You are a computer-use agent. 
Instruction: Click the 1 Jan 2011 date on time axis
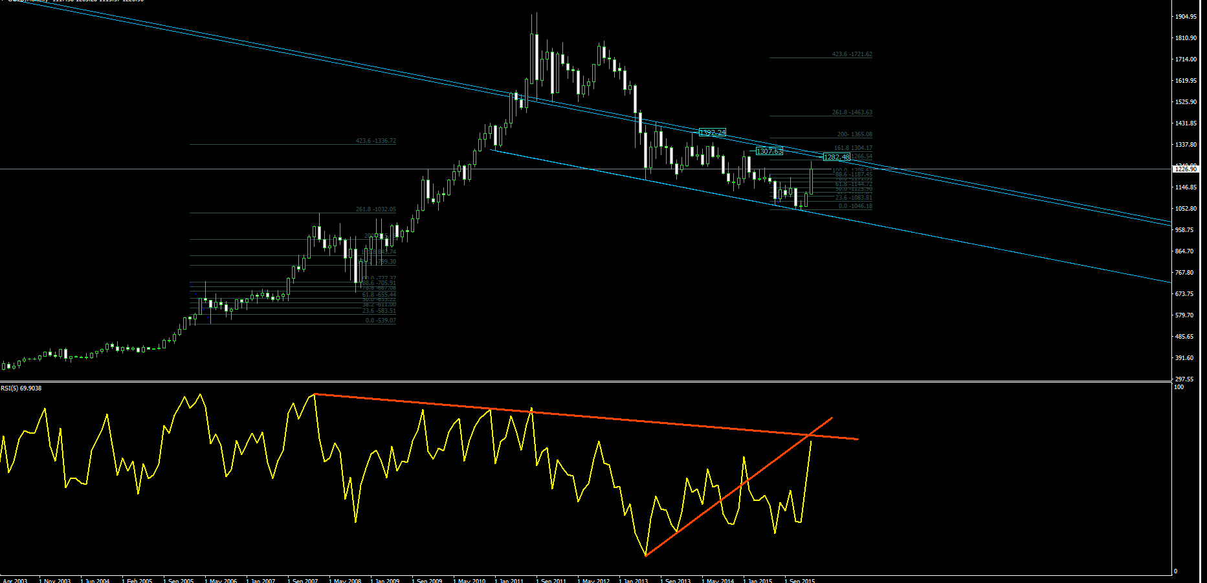[509, 580]
